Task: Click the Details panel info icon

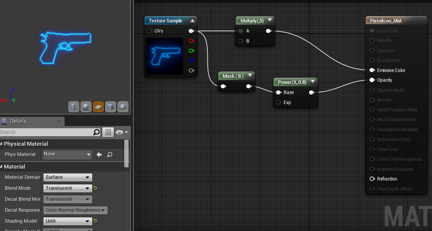Action: [x=4, y=121]
